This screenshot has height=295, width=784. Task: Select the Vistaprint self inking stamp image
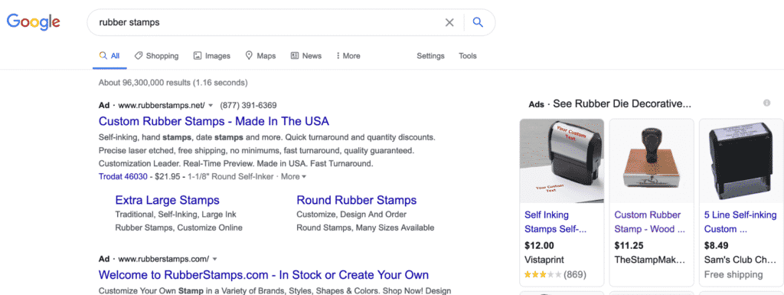[x=562, y=160]
